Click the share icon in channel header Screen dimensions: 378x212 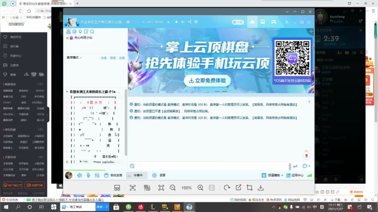click(190, 22)
